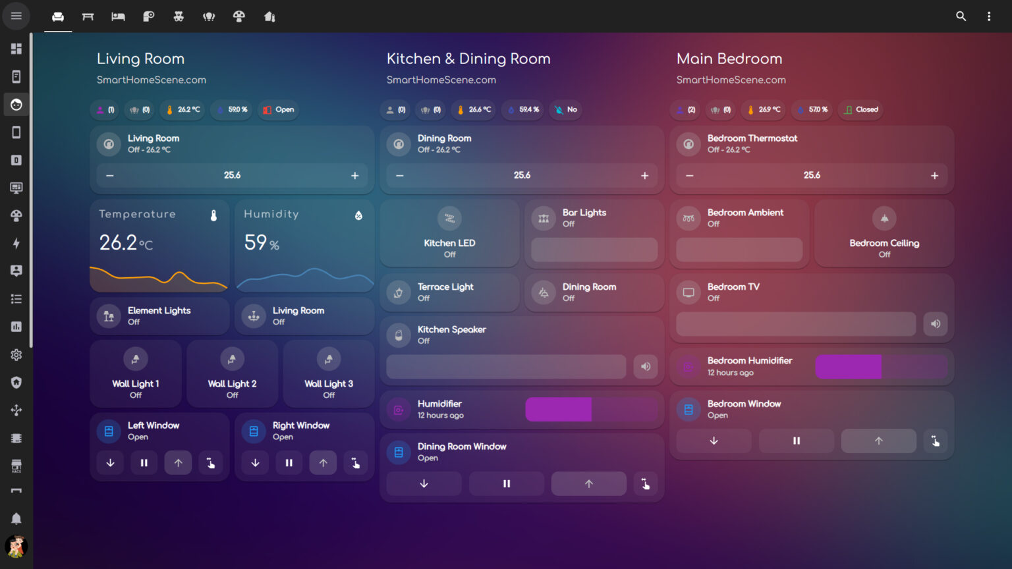1012x569 pixels.
Task: Open the settings gear in sidebar
Action: pyautogui.click(x=16, y=355)
